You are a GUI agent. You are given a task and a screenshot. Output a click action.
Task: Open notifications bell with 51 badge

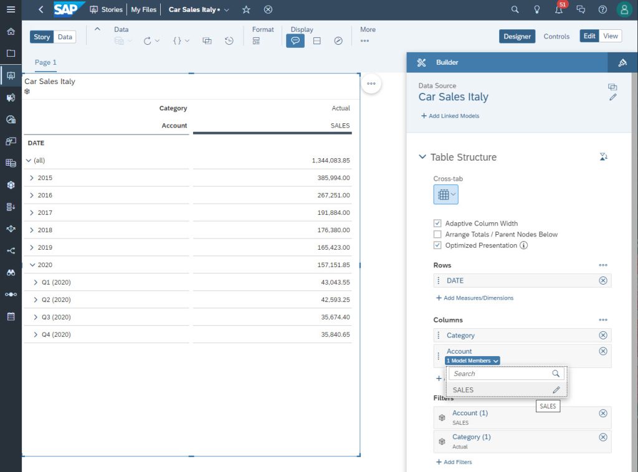[x=559, y=9]
